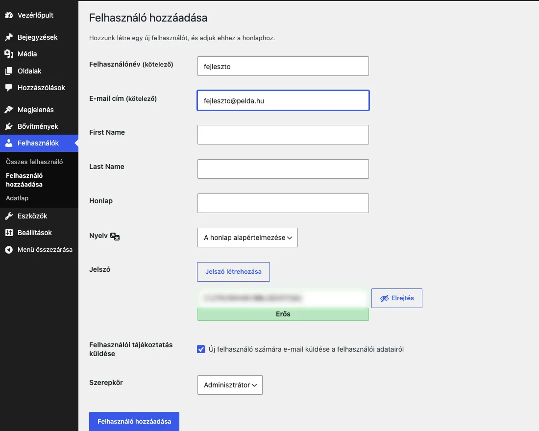Open the Vezérlőpult dashboard icon
Viewport: 539px width, 431px height.
(x=9, y=15)
